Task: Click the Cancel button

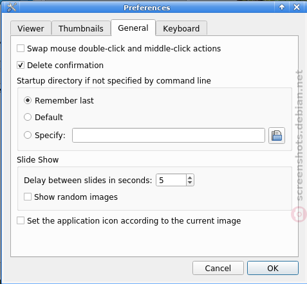Action: point(218,268)
